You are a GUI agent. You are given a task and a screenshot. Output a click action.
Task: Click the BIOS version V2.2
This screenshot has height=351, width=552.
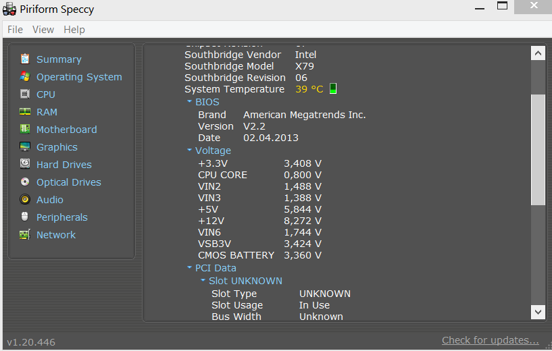[254, 126]
